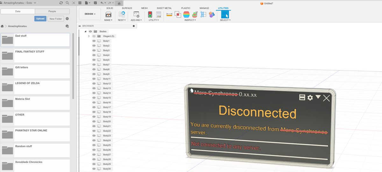382x172 pixels.
Task: Open project on the web globe icon
Action: pyautogui.click(x=67, y=26)
